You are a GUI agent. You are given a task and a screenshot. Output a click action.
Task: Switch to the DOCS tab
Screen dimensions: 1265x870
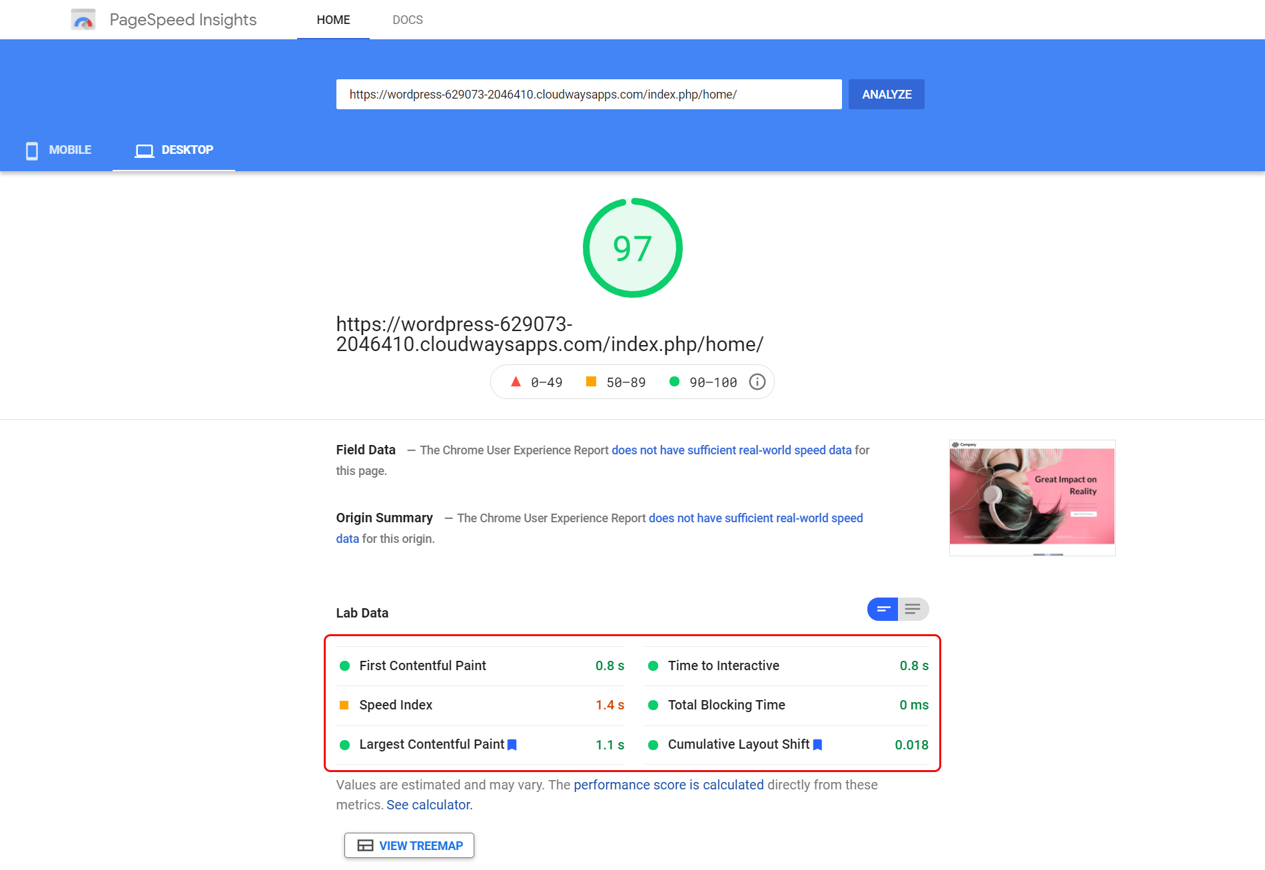[x=408, y=19]
